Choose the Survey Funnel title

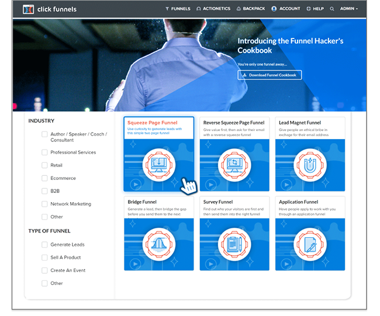click(218, 202)
